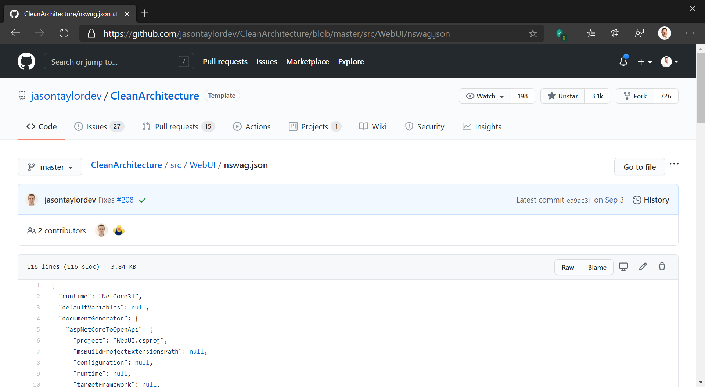Click the edit file pencil icon

(643, 267)
